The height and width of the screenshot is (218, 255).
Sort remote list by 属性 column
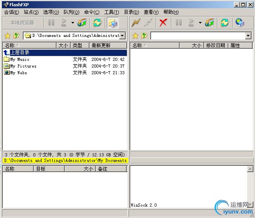pyautogui.click(x=240, y=45)
